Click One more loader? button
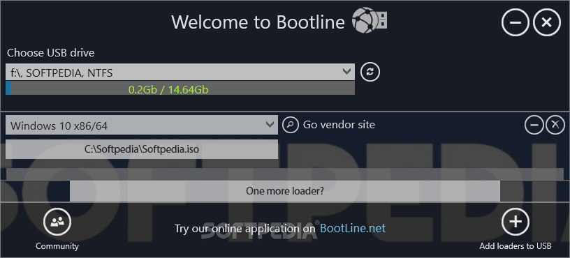 point(284,191)
